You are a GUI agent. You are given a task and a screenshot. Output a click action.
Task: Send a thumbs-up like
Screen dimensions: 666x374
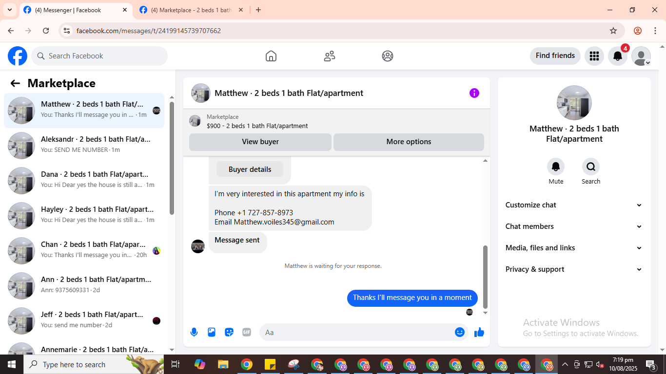click(479, 332)
